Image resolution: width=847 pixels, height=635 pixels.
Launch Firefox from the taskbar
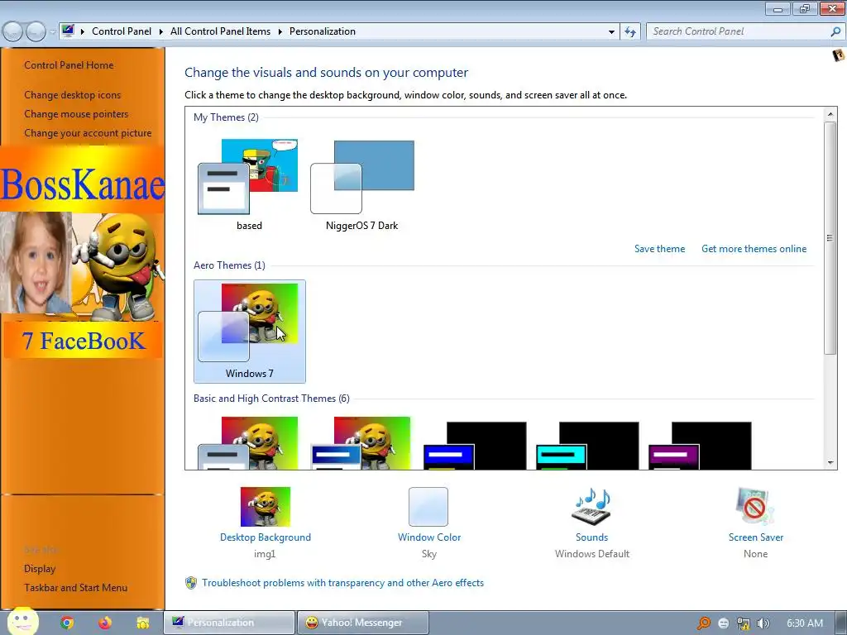(x=105, y=623)
